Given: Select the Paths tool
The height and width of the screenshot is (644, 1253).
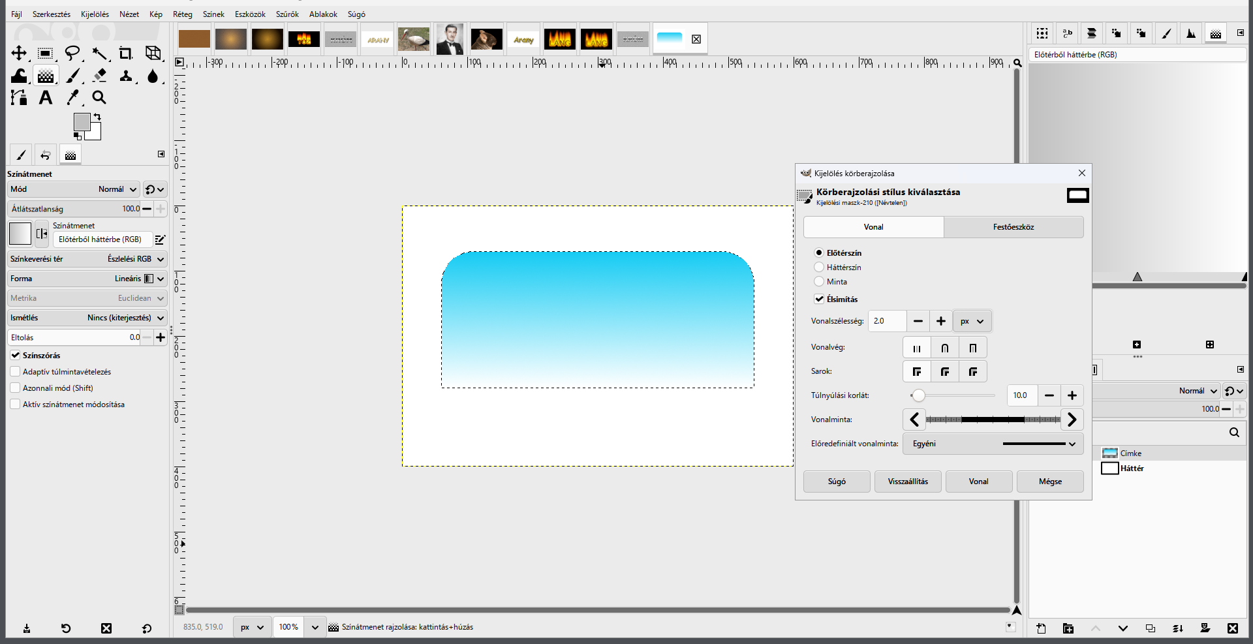Looking at the screenshot, I should click(x=19, y=98).
